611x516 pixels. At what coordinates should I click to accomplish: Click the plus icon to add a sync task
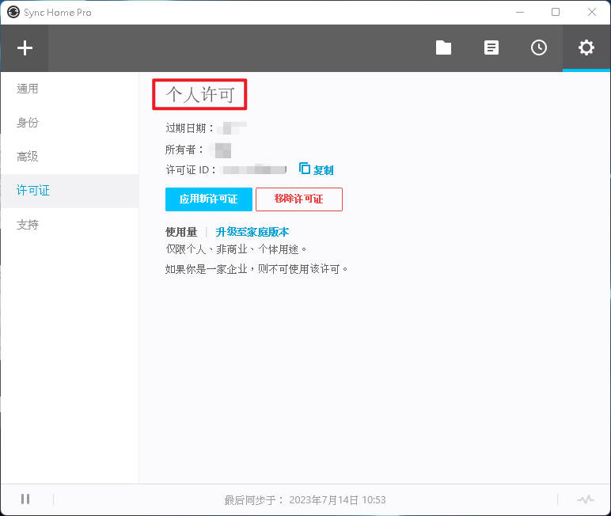pyautogui.click(x=25, y=48)
